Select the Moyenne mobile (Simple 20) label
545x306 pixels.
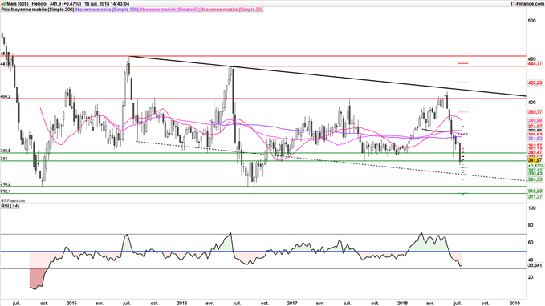click(232, 10)
